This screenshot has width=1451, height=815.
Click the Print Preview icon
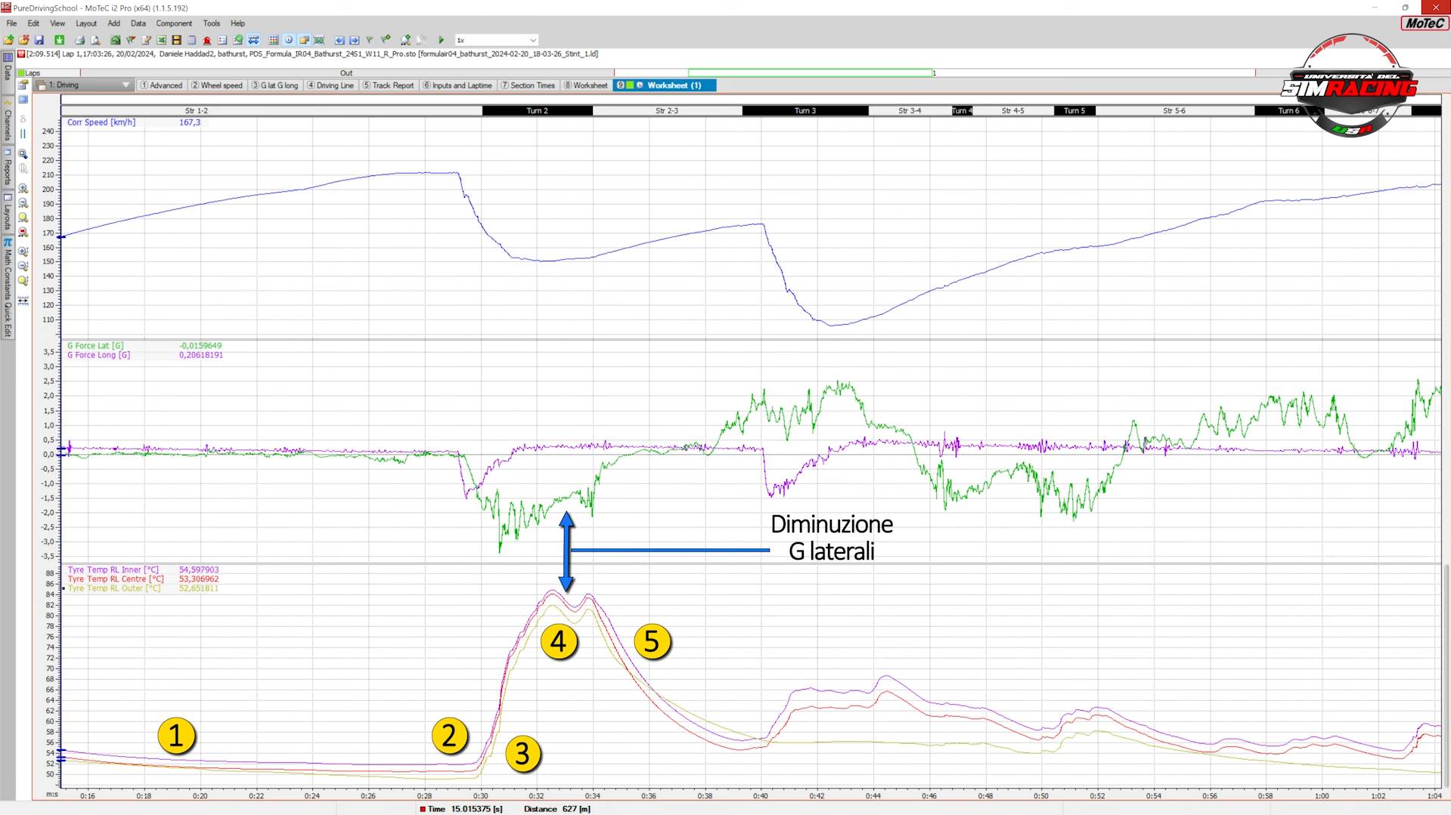(95, 40)
